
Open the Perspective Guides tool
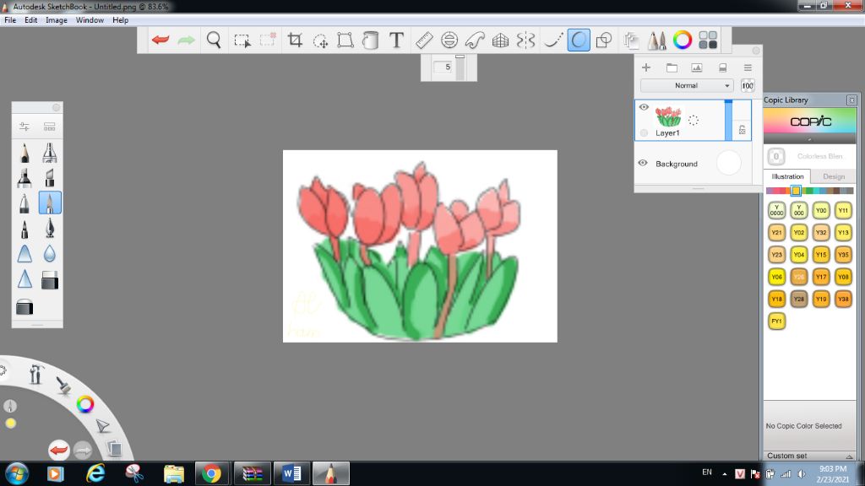500,40
